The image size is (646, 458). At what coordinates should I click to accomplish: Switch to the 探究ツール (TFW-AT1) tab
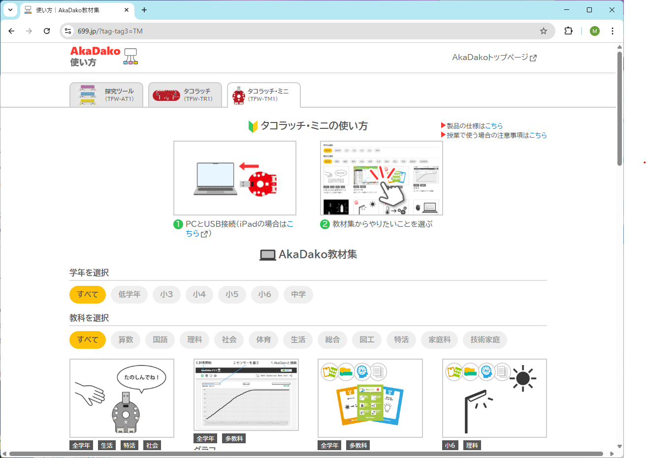tap(106, 95)
